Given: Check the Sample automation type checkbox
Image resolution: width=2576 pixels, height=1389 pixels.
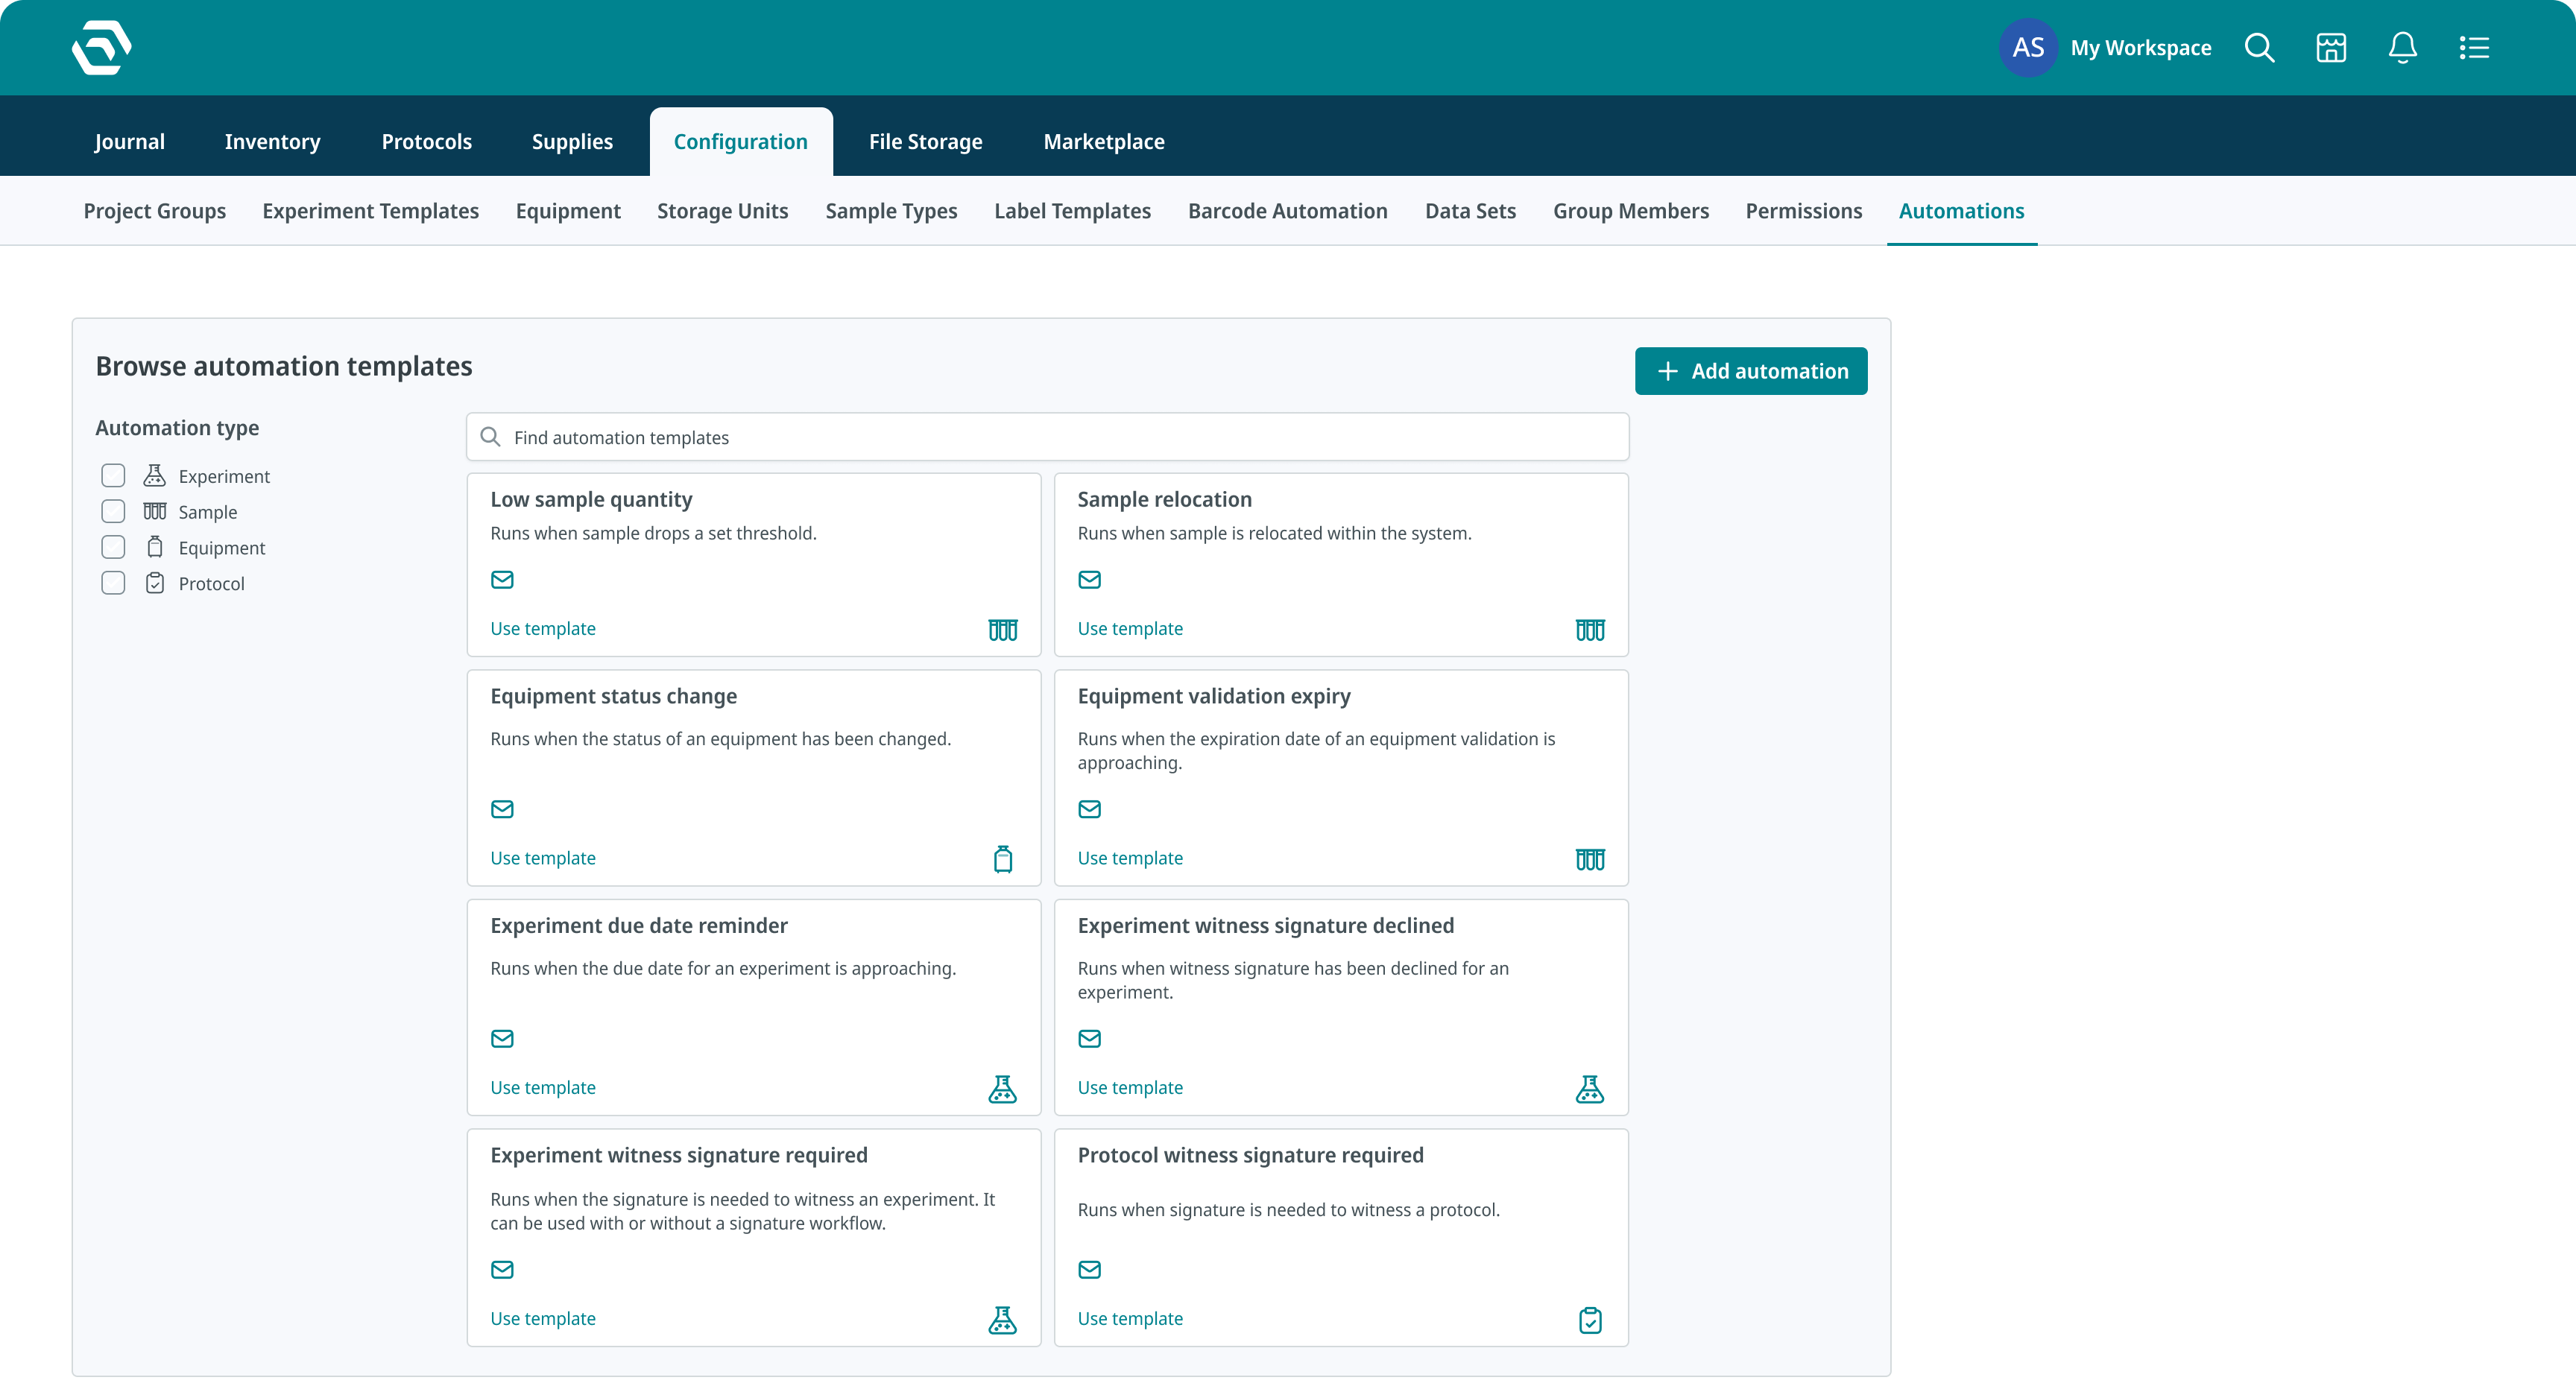Looking at the screenshot, I should 113,512.
